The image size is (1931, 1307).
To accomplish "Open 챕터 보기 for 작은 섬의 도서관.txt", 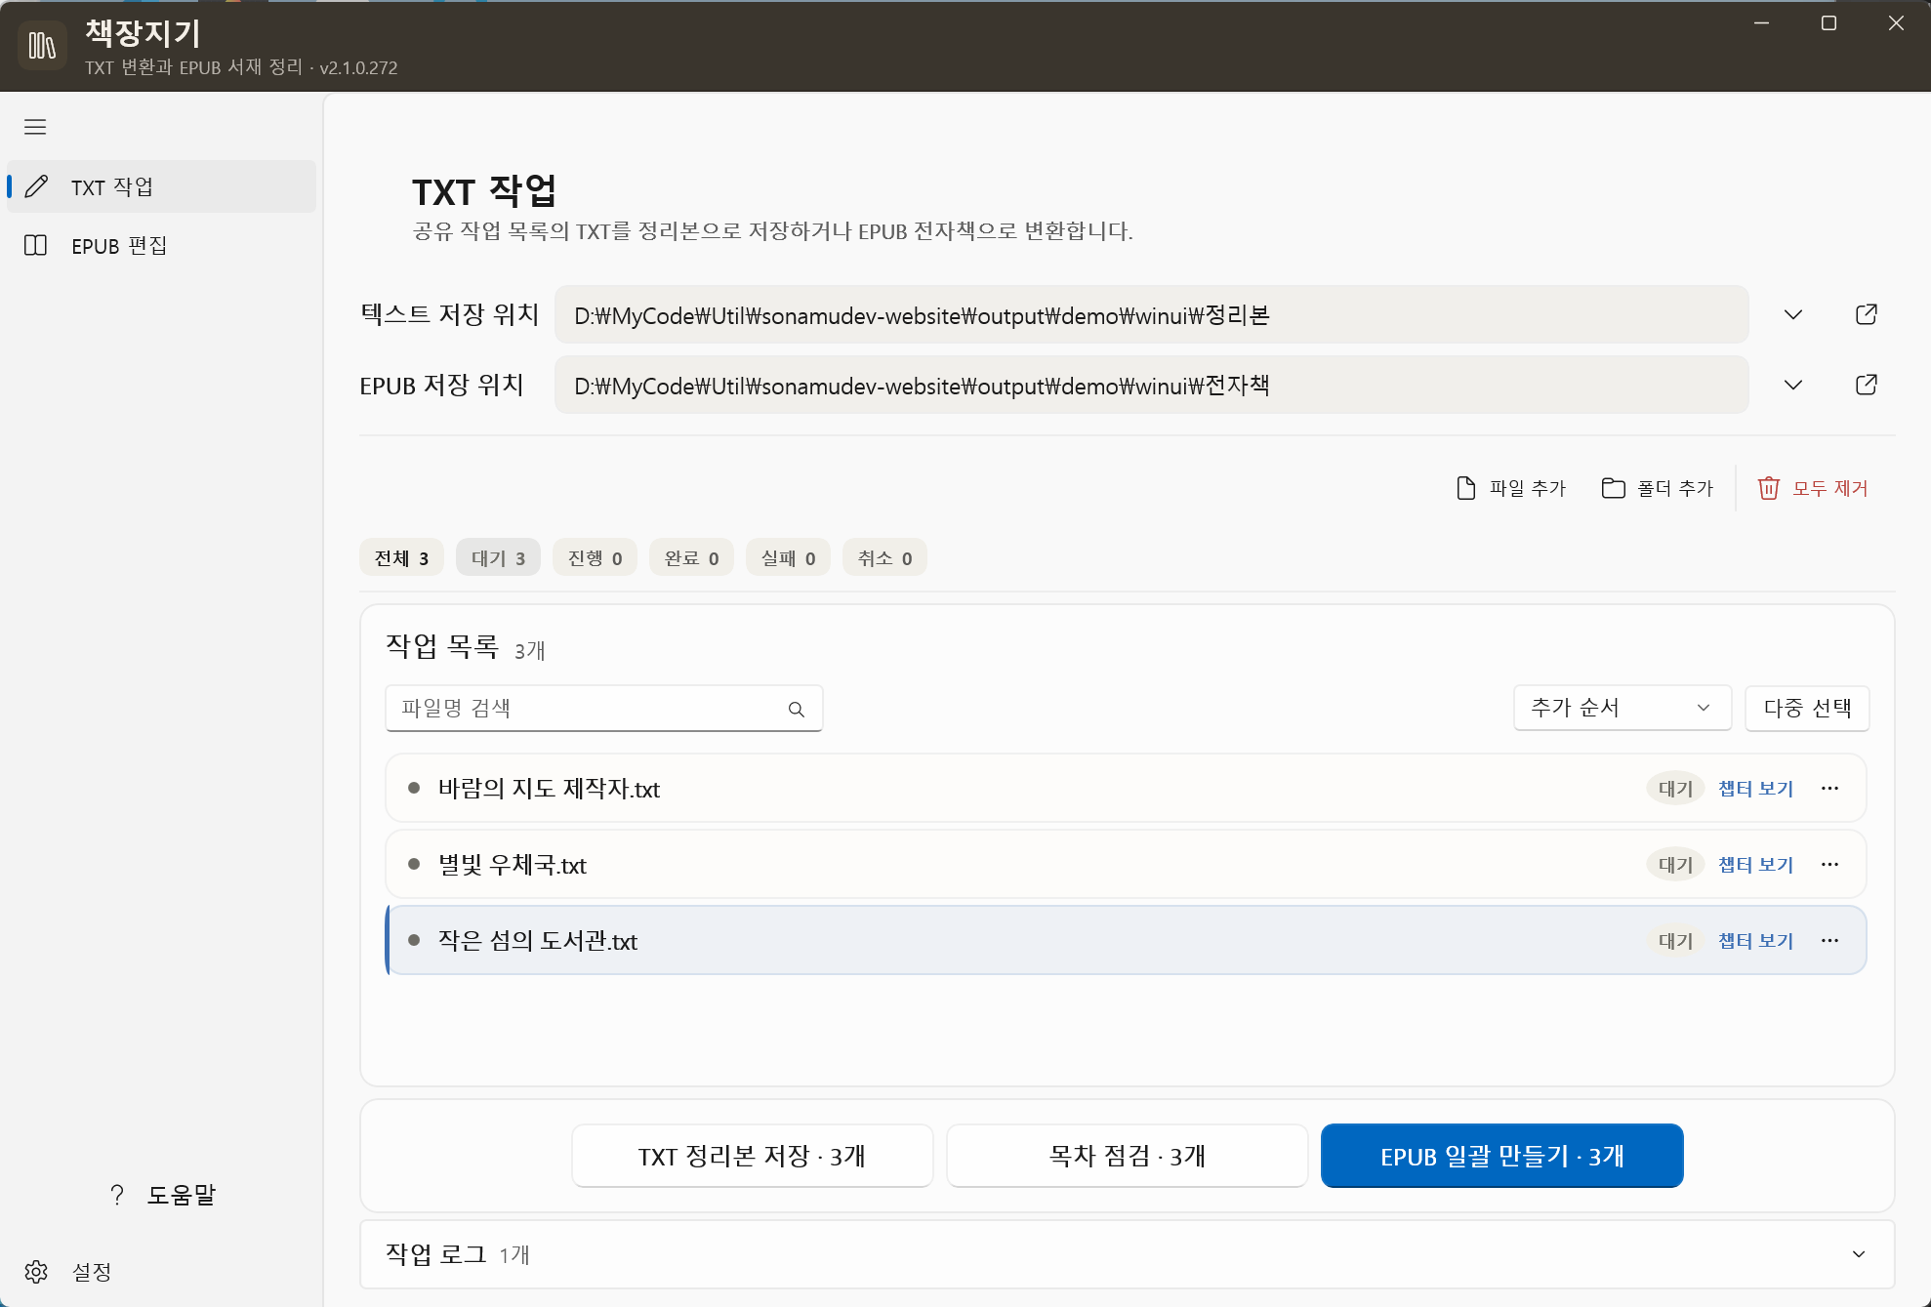I will 1755,941.
